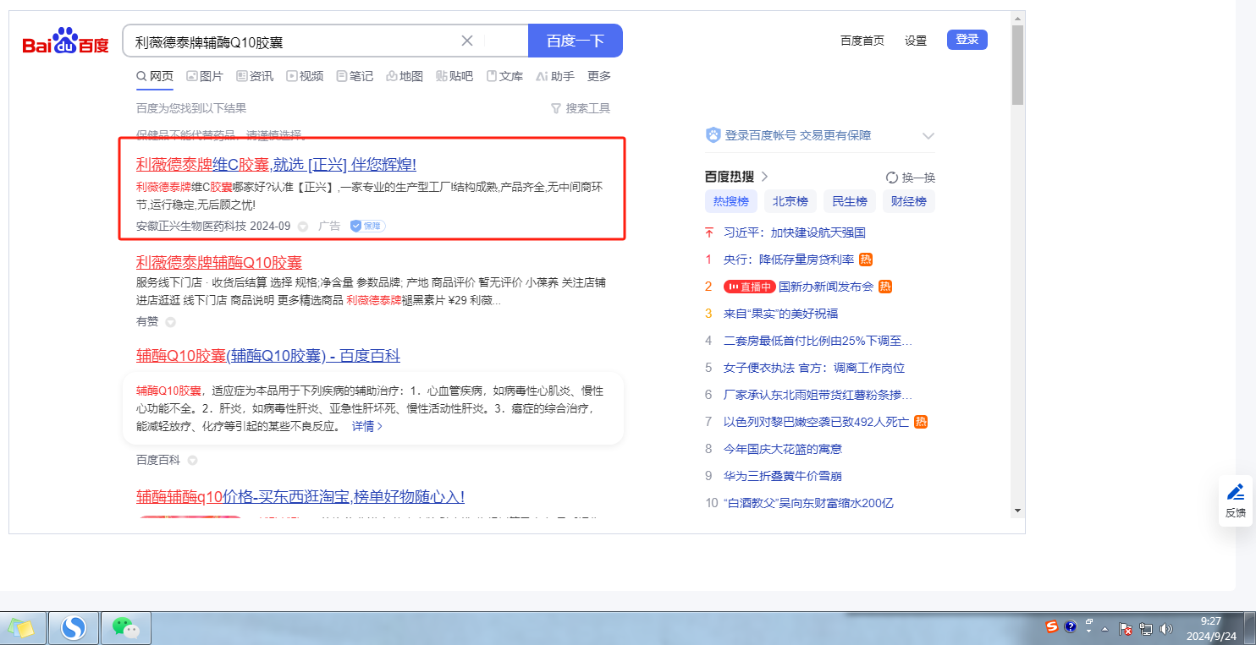Switch to the 视频 search tab
The height and width of the screenshot is (645, 1256).
point(305,76)
